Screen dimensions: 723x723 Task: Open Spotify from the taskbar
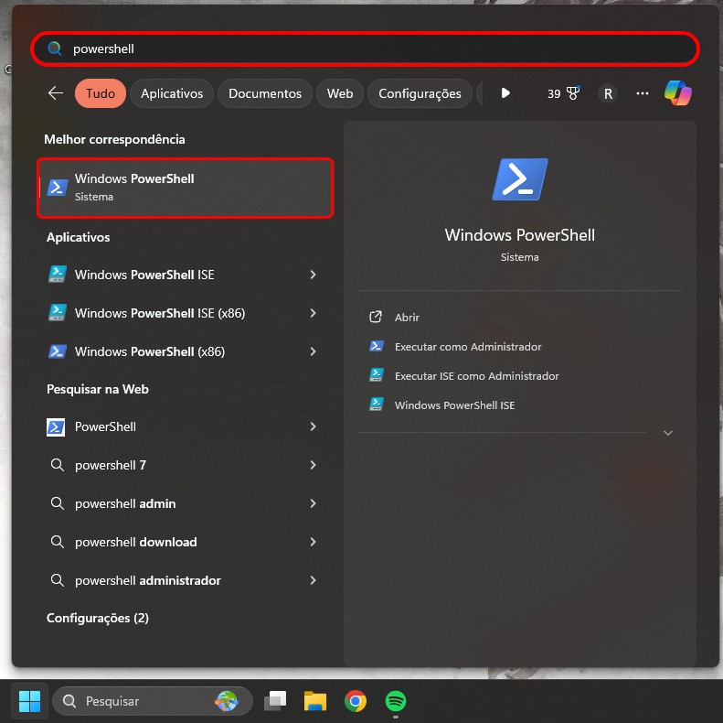pos(396,701)
